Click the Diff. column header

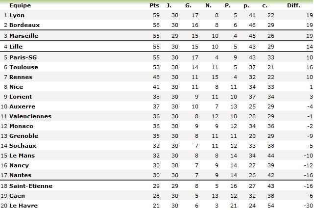point(293,5)
